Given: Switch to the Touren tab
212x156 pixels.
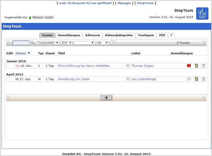Looking at the screenshot, I should 47,35.
